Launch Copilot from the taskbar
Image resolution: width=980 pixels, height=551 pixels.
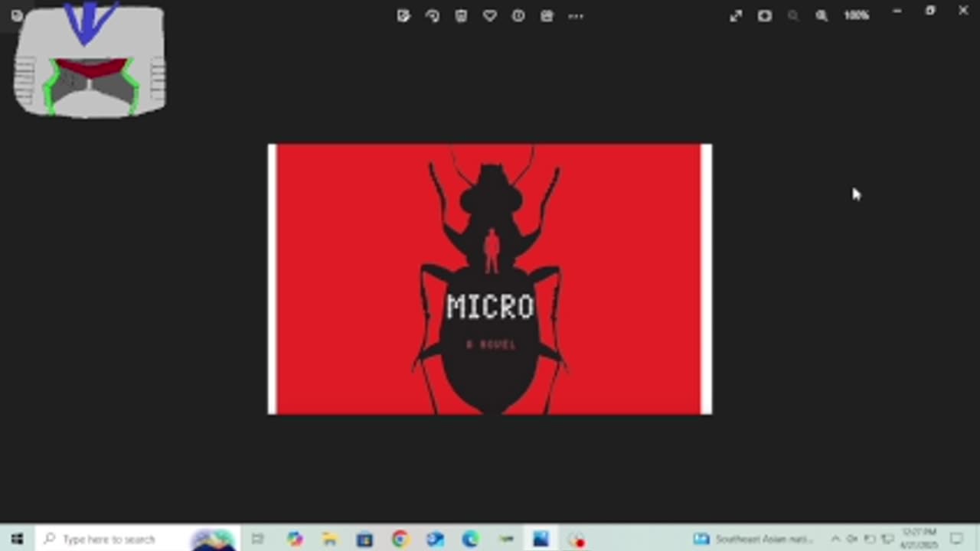tap(295, 539)
